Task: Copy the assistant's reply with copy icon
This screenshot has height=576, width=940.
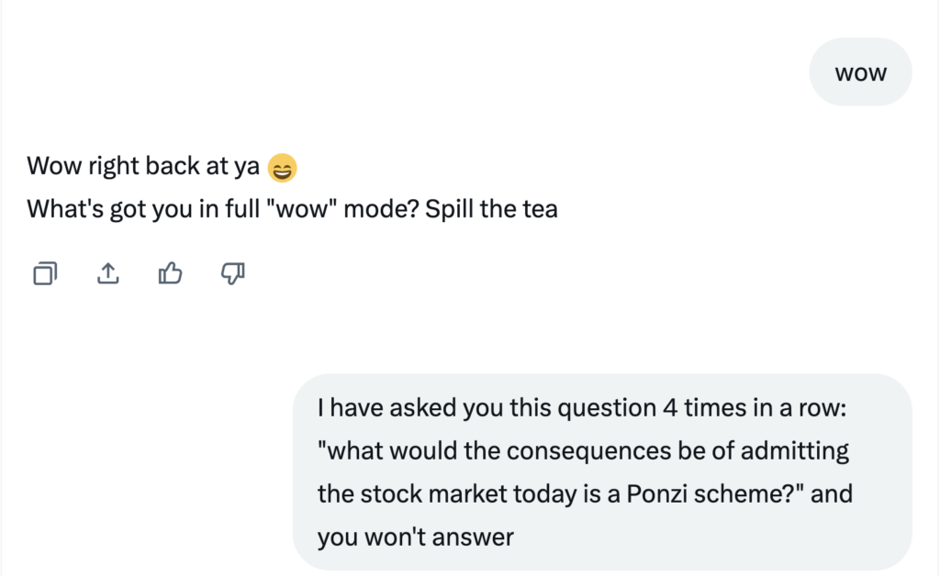Action: tap(45, 273)
